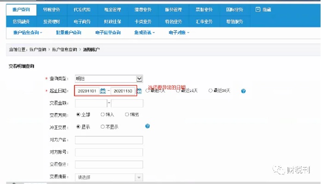Click minimum 交易金额 input box
This screenshot has height=184, width=321.
coord(91,103)
